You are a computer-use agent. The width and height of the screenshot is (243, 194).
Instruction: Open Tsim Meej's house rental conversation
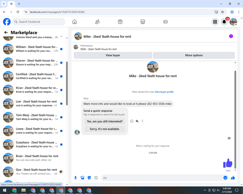[x=33, y=117]
